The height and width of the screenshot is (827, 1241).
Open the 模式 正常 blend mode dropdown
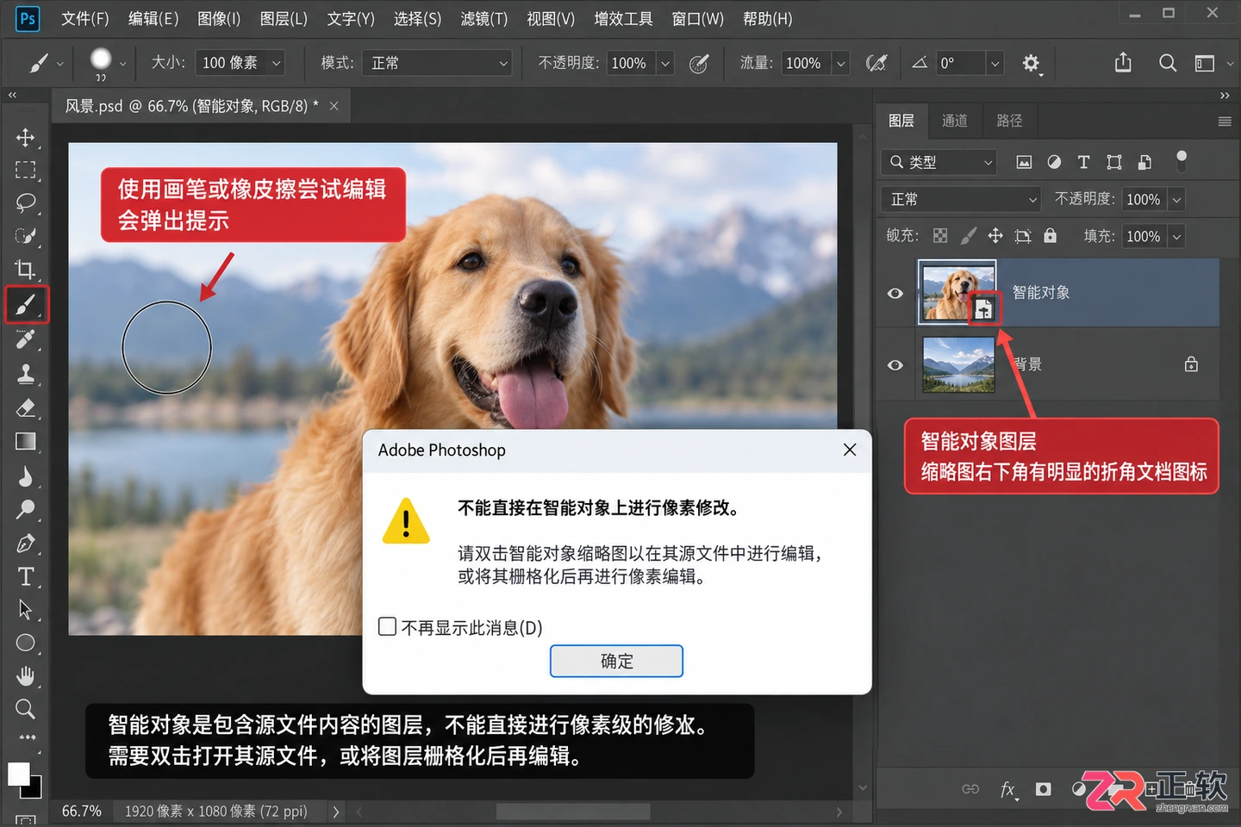[x=437, y=63]
